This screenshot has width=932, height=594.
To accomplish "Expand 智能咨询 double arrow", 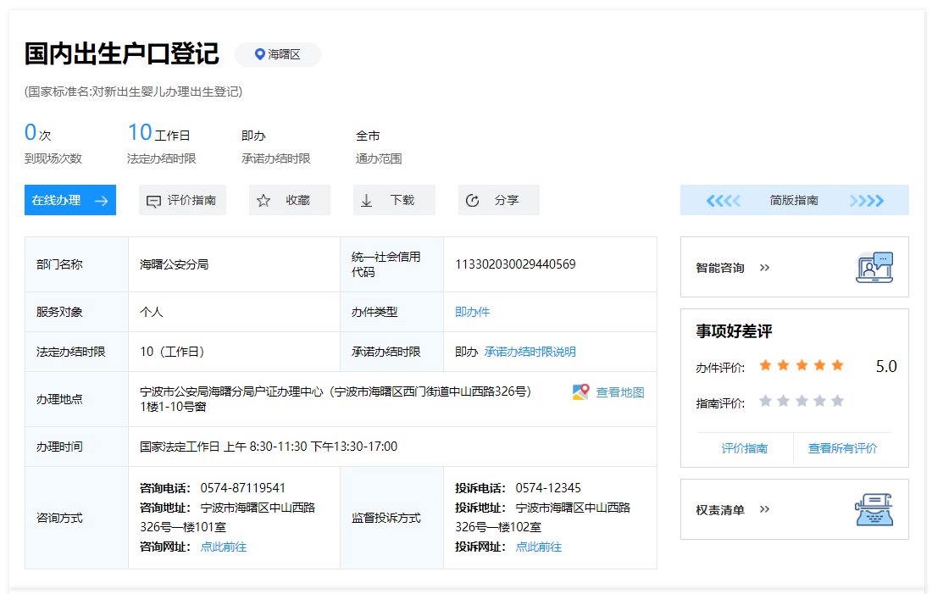I will click(764, 268).
